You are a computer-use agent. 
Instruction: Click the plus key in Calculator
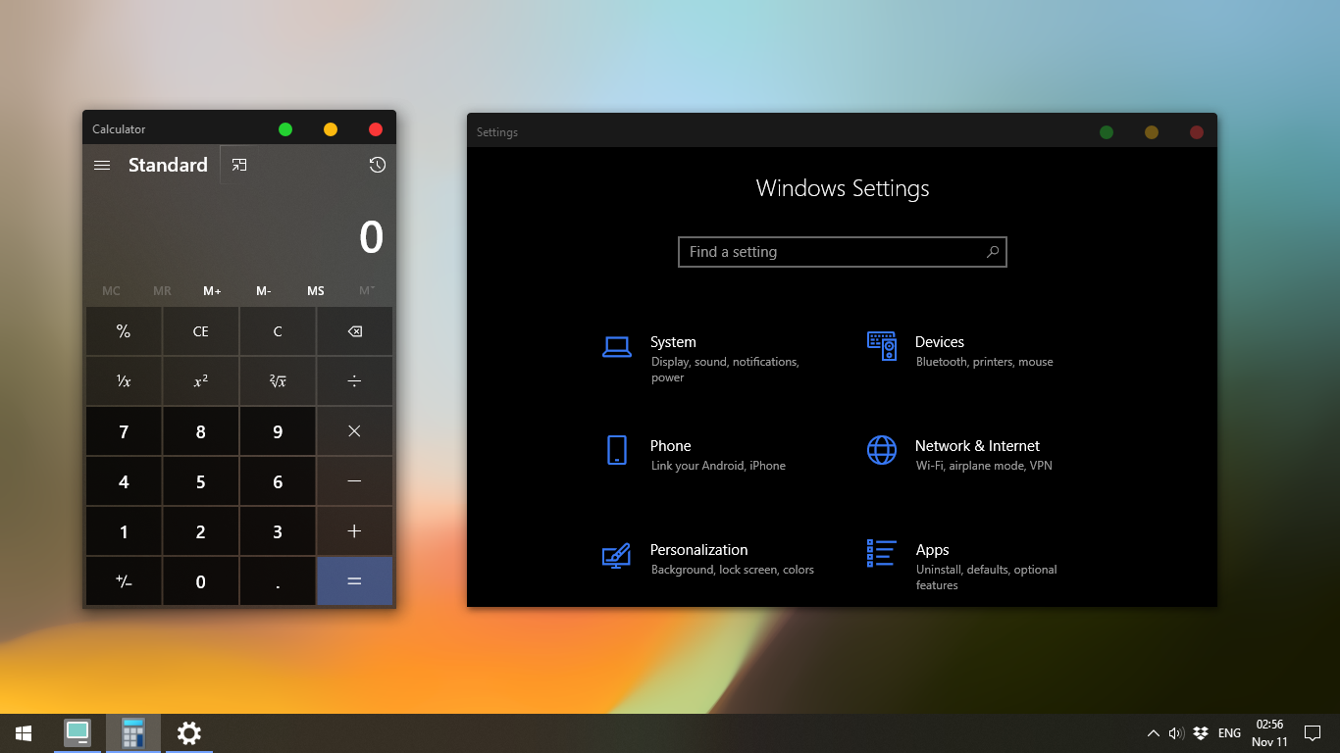tap(355, 531)
